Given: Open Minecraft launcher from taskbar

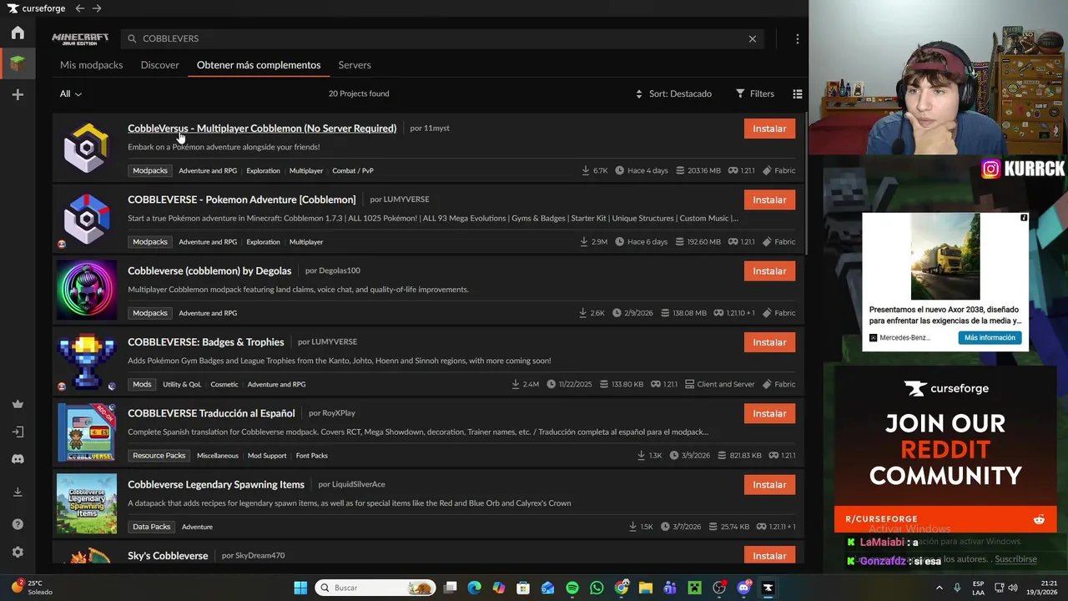Looking at the screenshot, I should (694, 588).
